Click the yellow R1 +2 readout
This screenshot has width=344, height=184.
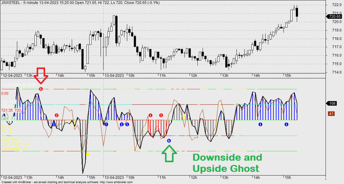(7, 127)
